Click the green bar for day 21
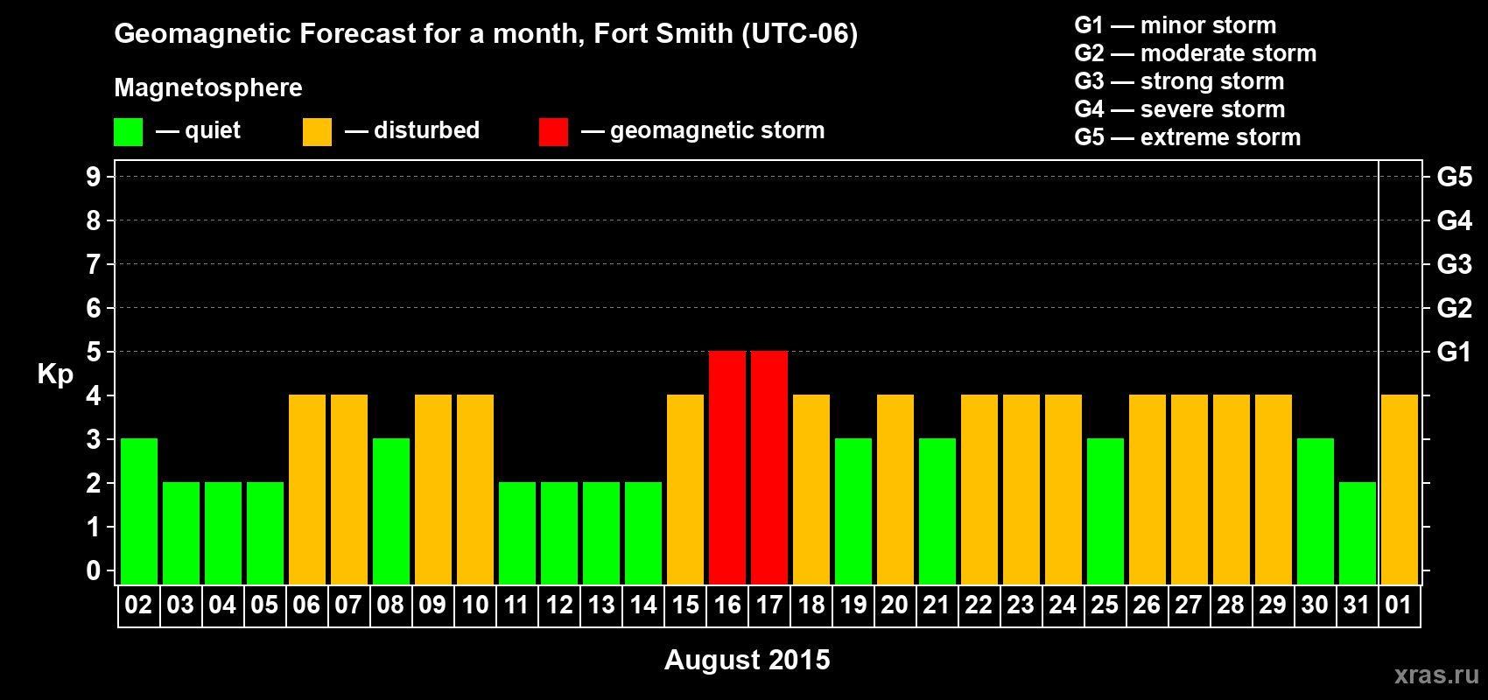The width and height of the screenshot is (1488, 700). tap(937, 511)
